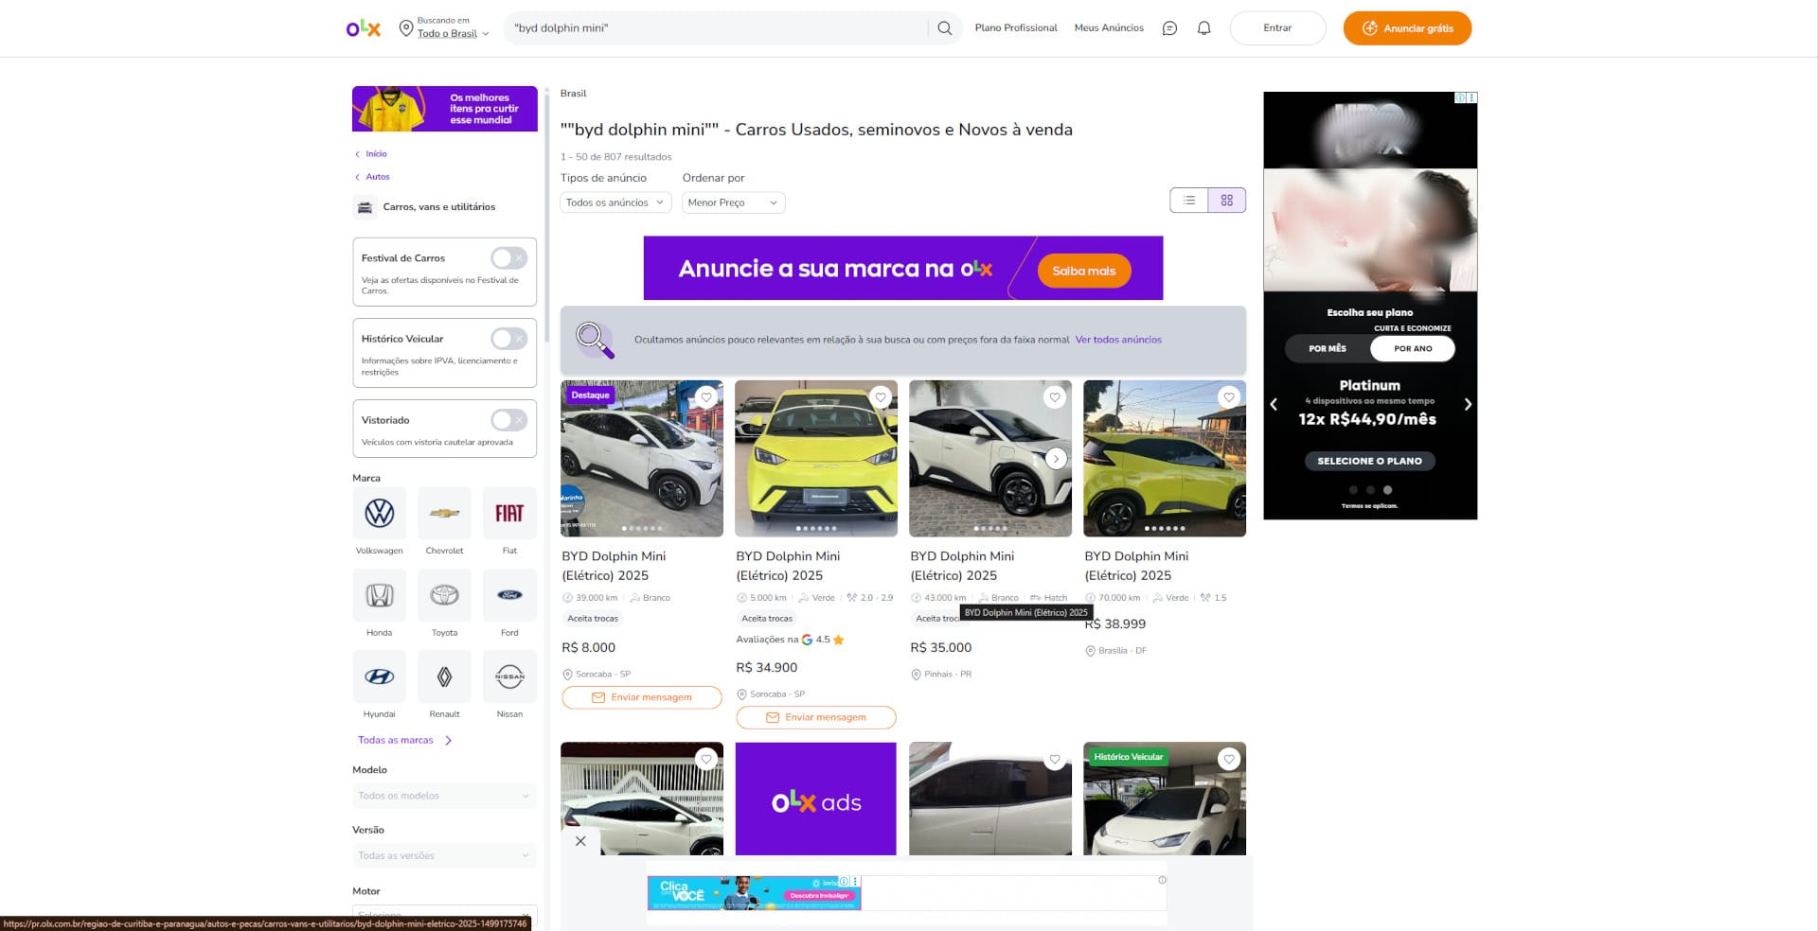Select the Hyundai brand icon
This screenshot has width=1818, height=931.
pyautogui.click(x=380, y=676)
